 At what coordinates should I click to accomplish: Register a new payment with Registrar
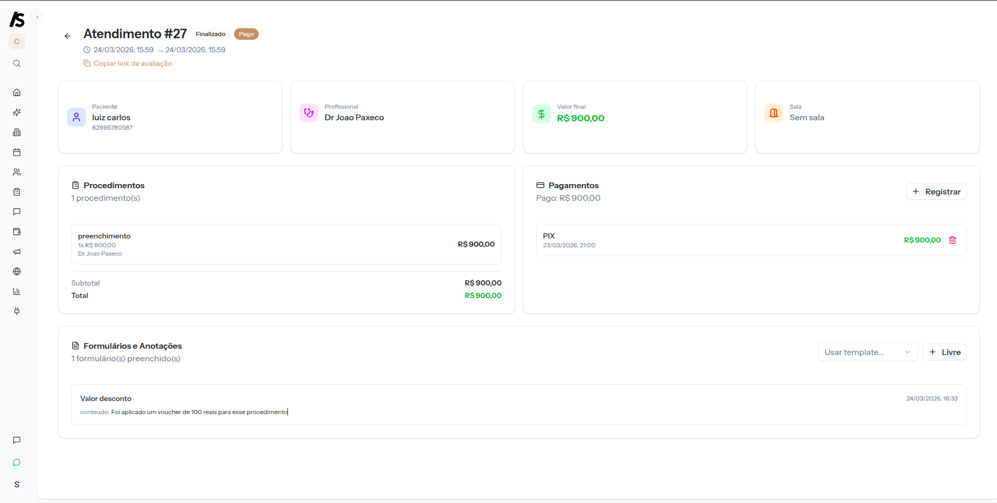point(936,191)
